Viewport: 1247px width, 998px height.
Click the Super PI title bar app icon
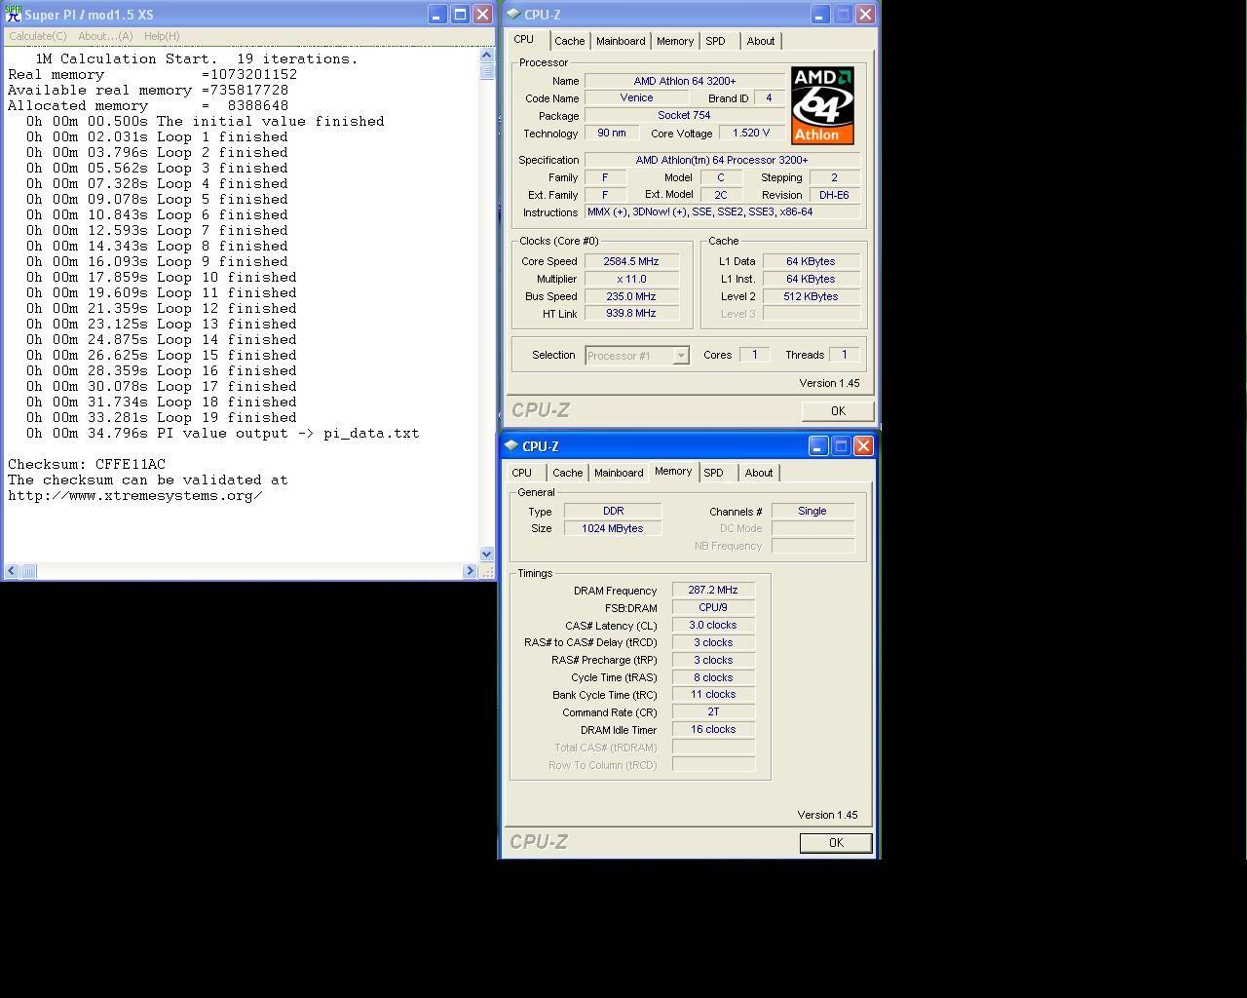[x=14, y=15]
